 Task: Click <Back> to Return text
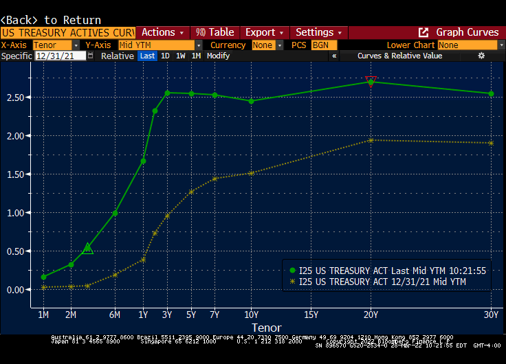coord(51,20)
